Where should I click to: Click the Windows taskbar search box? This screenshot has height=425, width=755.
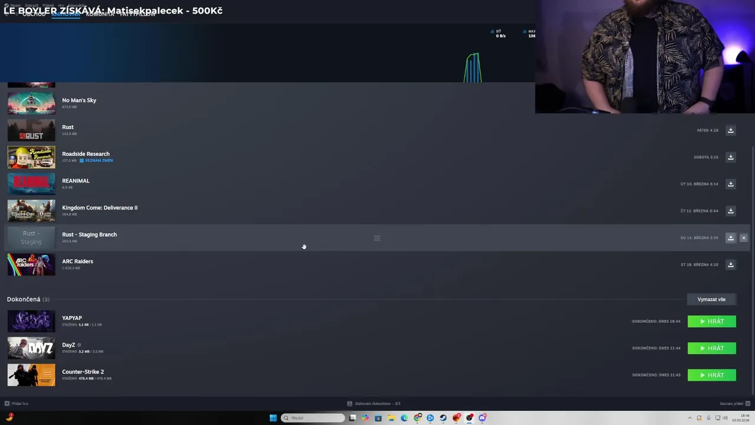point(313,418)
